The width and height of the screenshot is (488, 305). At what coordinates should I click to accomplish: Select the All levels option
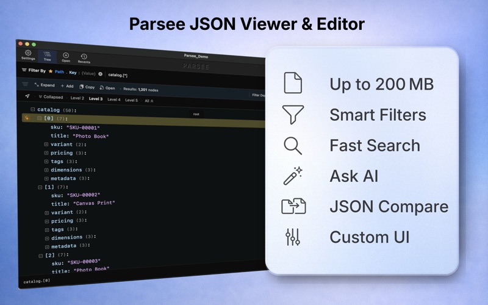click(x=149, y=101)
